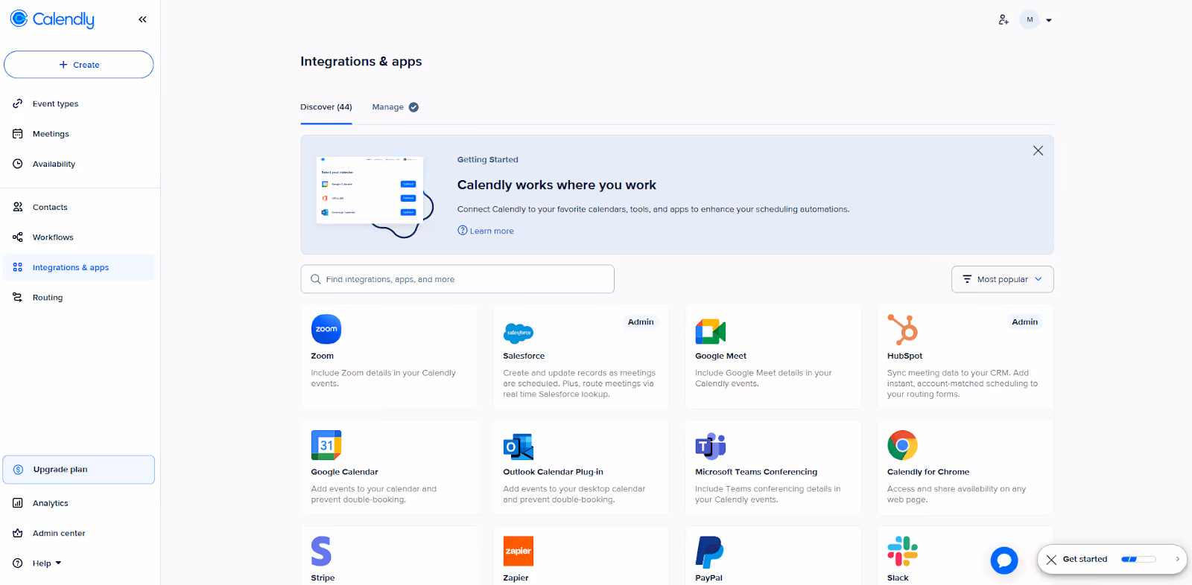Expand account dropdown arrow

point(1049,21)
